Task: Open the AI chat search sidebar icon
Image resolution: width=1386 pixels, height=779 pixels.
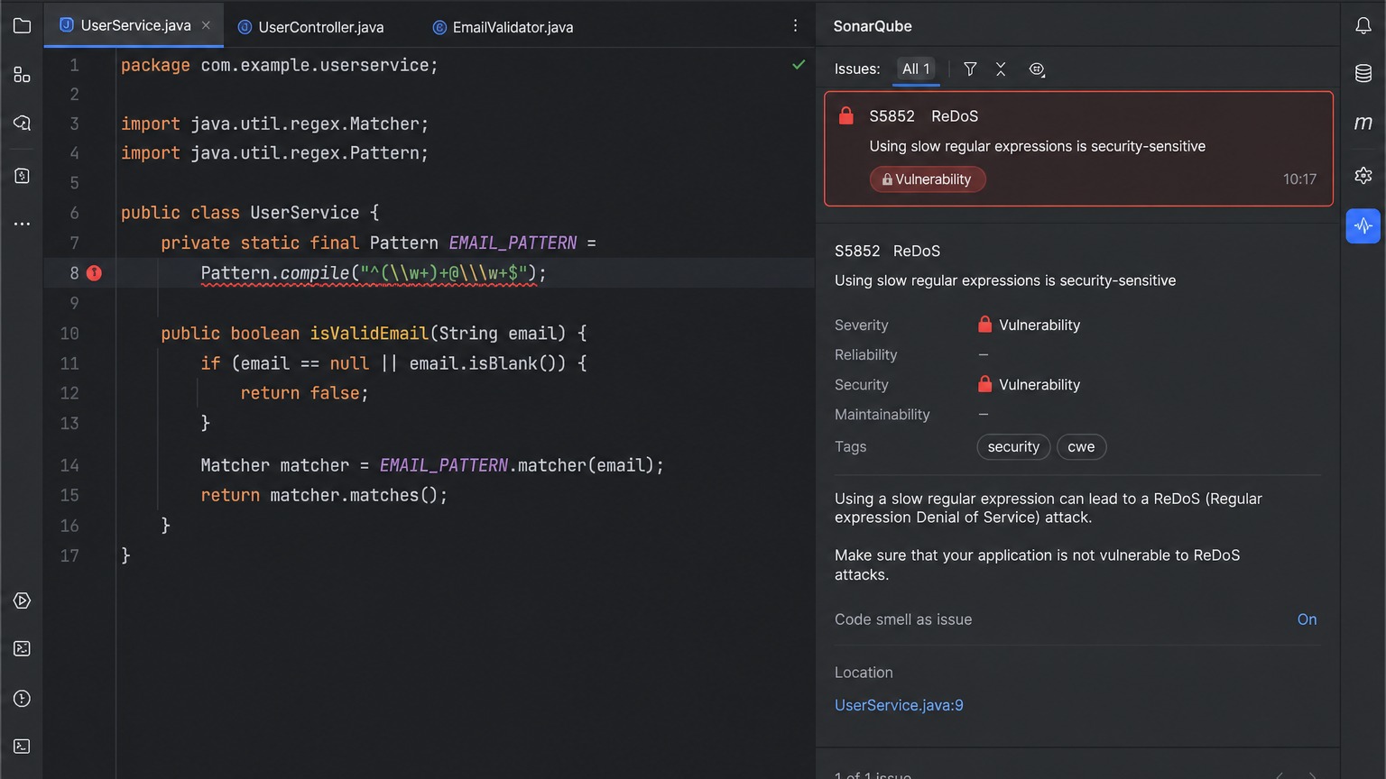Action: pyautogui.click(x=22, y=124)
